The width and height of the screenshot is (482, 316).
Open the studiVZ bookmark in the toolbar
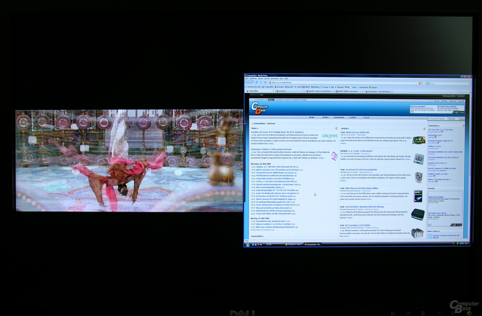point(298,87)
